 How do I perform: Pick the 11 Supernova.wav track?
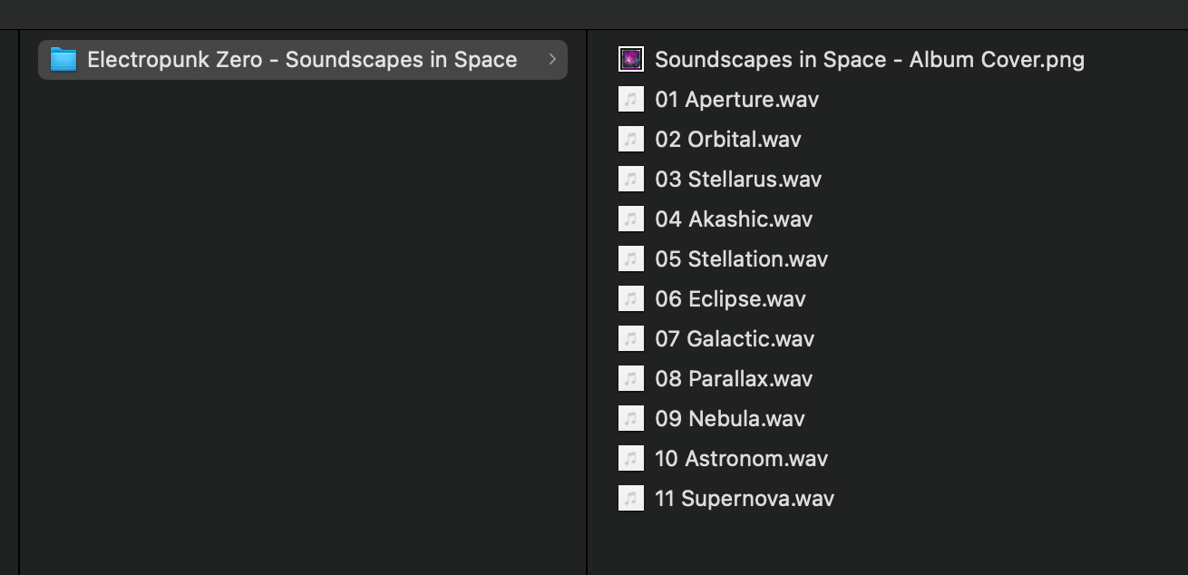(745, 499)
